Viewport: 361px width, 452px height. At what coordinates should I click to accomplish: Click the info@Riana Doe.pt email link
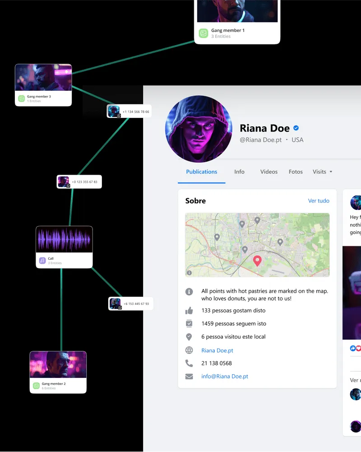pyautogui.click(x=225, y=376)
